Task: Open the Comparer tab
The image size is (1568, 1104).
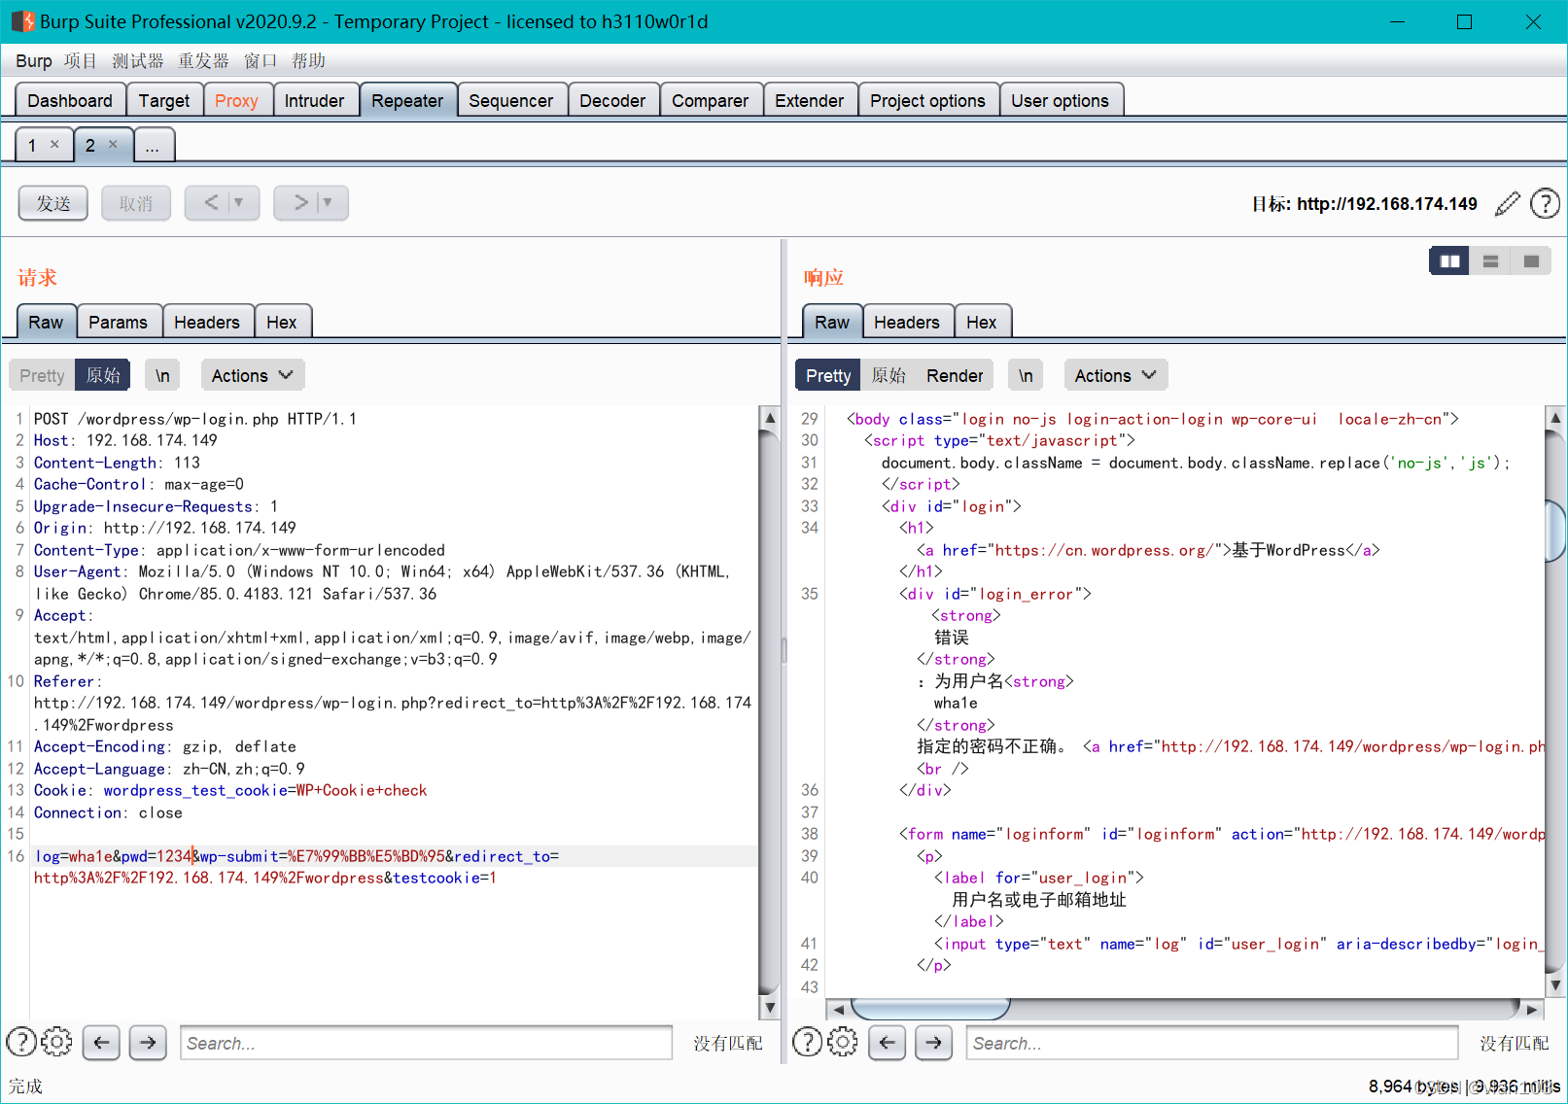Action: (x=710, y=101)
